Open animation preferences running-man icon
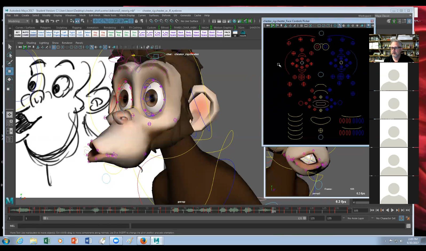 (408, 218)
